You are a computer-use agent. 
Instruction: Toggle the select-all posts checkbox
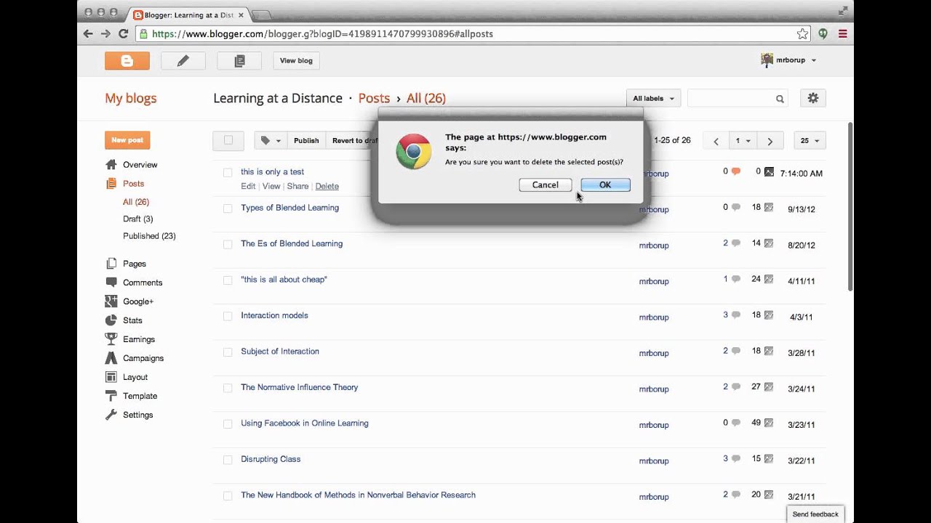pos(228,140)
